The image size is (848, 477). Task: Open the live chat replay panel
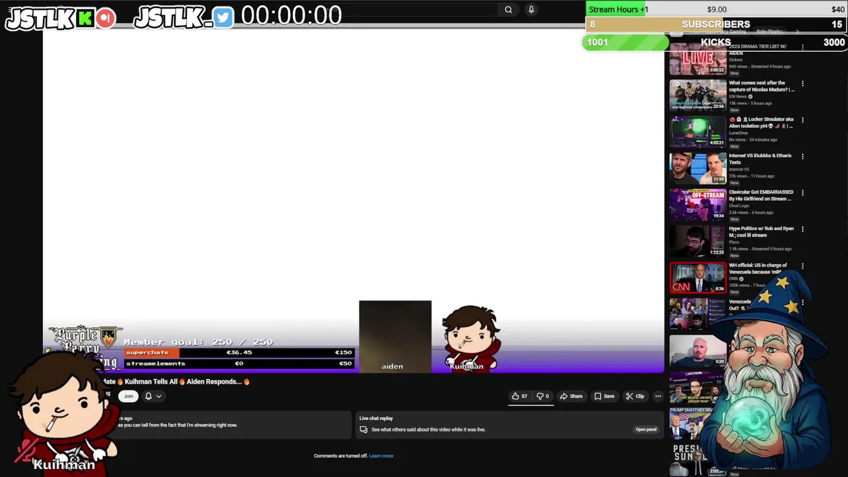[x=646, y=429]
